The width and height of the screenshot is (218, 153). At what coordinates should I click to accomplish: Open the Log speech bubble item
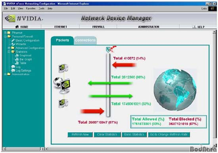pyautogui.click(x=13, y=67)
